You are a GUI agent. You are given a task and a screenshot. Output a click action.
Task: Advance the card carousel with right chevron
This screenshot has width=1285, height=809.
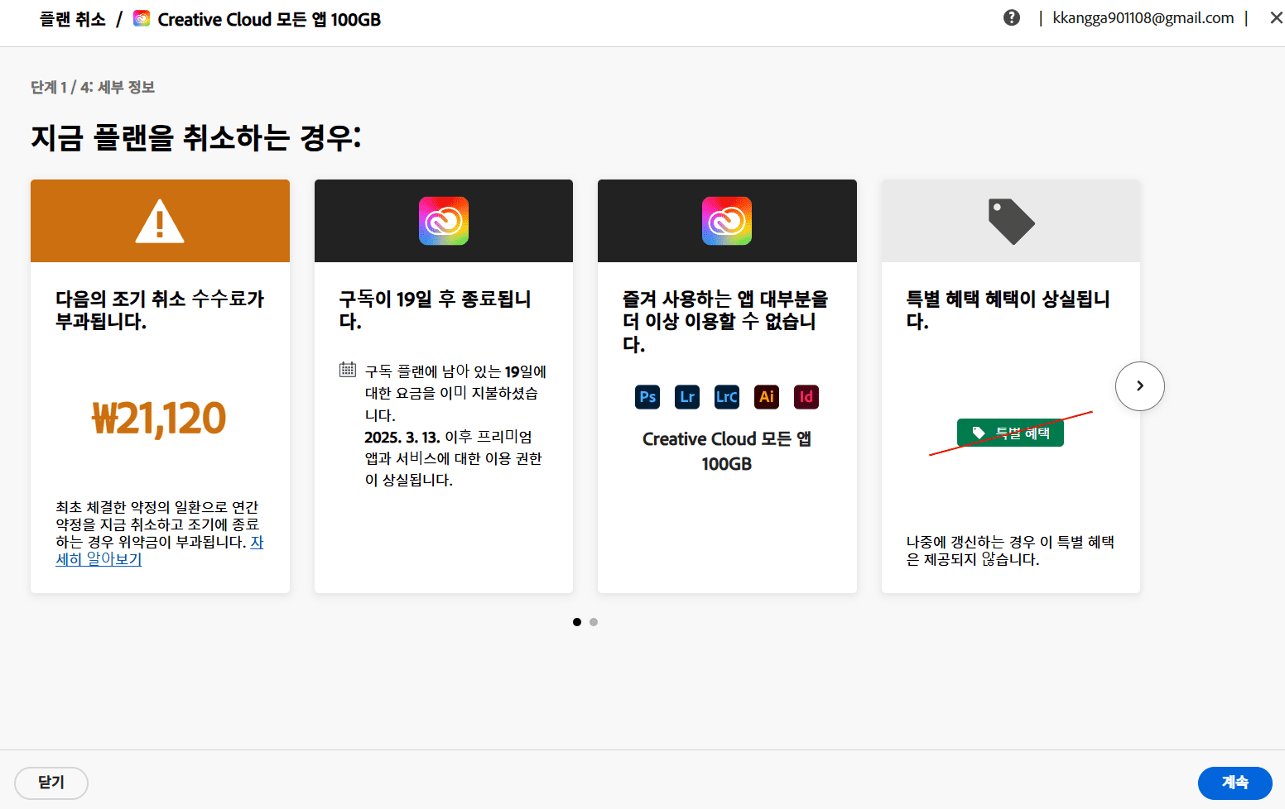(1140, 386)
